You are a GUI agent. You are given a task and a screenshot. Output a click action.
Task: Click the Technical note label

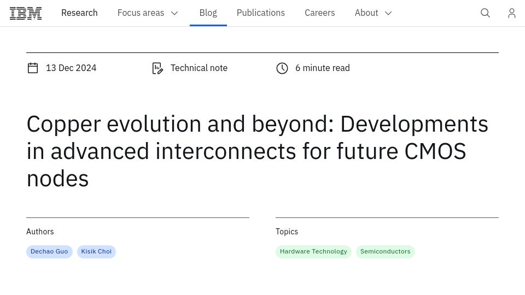(199, 68)
